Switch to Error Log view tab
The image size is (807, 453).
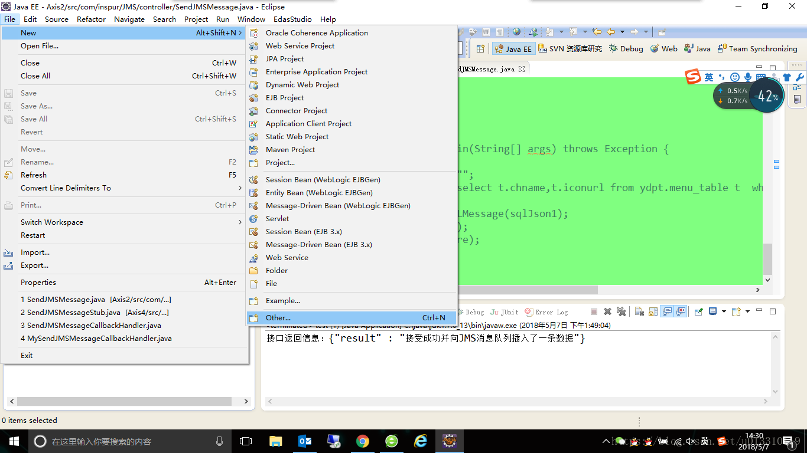point(546,312)
